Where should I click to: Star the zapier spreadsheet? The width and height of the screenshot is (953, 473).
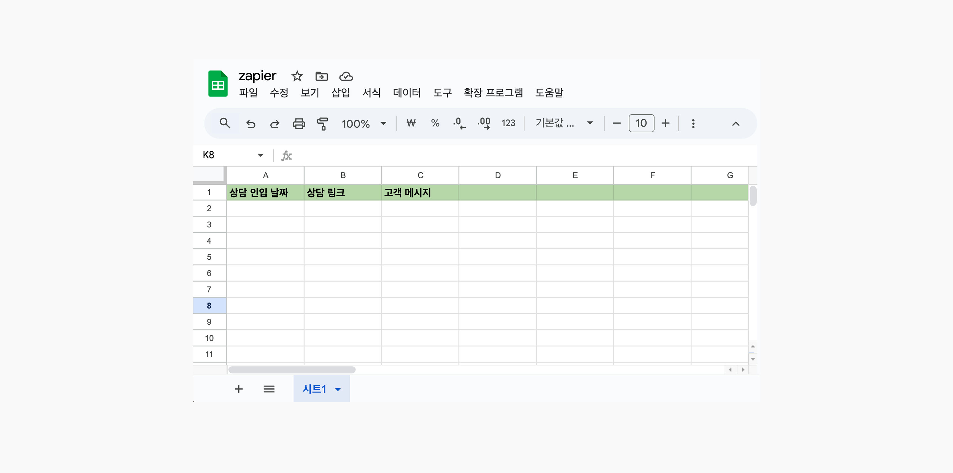click(x=297, y=76)
